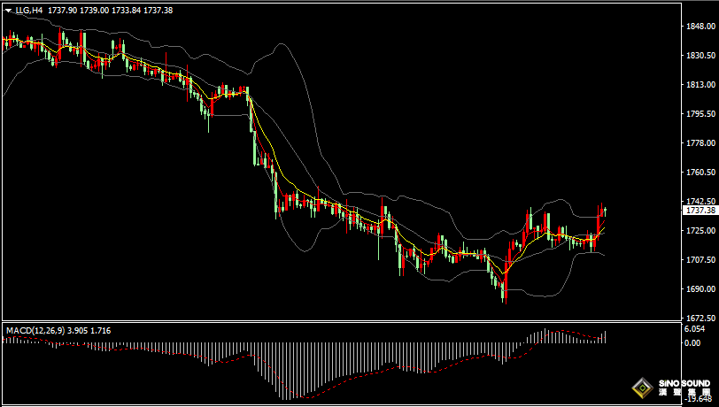Viewport: 719px width, 407px height.
Task: Select the MACD signal value 1.716
Action: (x=101, y=330)
